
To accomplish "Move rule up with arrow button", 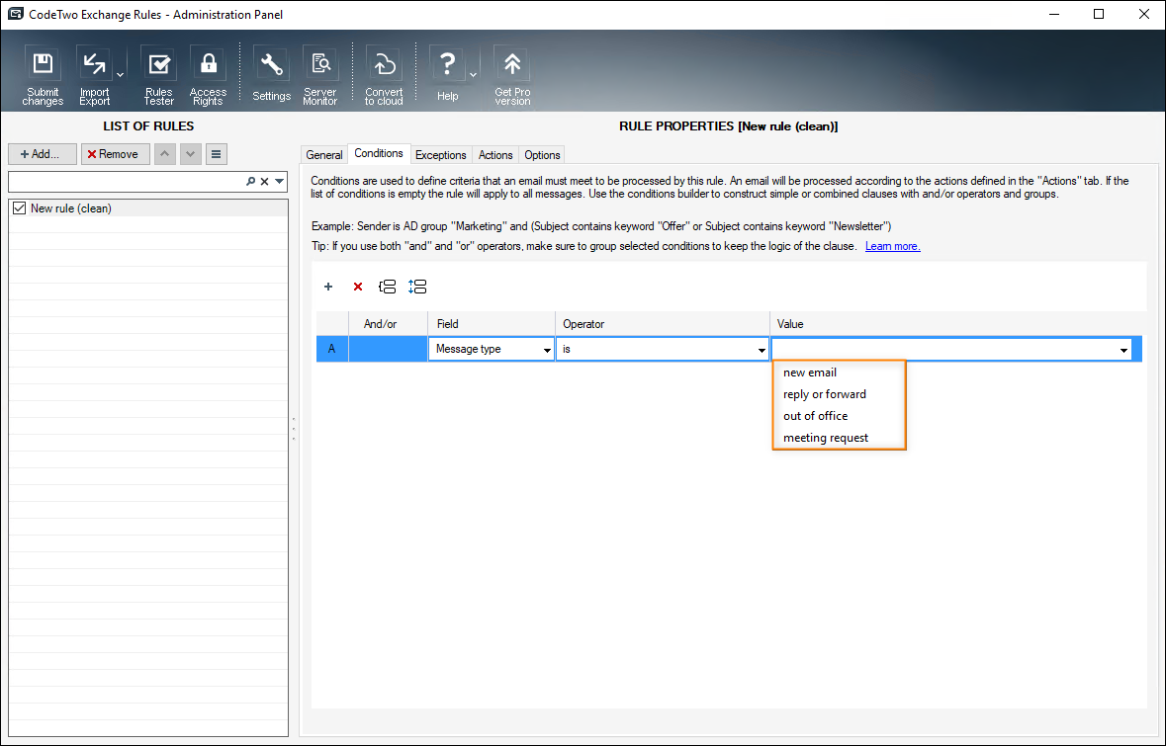I will tap(165, 154).
